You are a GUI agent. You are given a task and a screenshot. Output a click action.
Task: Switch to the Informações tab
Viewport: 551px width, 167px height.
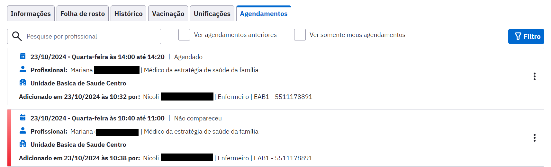[x=31, y=13]
